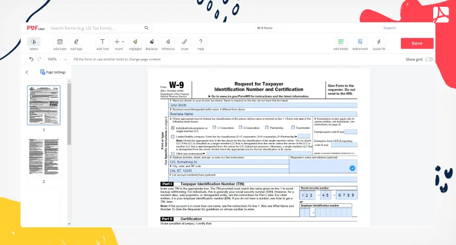Click the W-9 Form document title
This screenshot has height=245, width=456.
tap(264, 28)
